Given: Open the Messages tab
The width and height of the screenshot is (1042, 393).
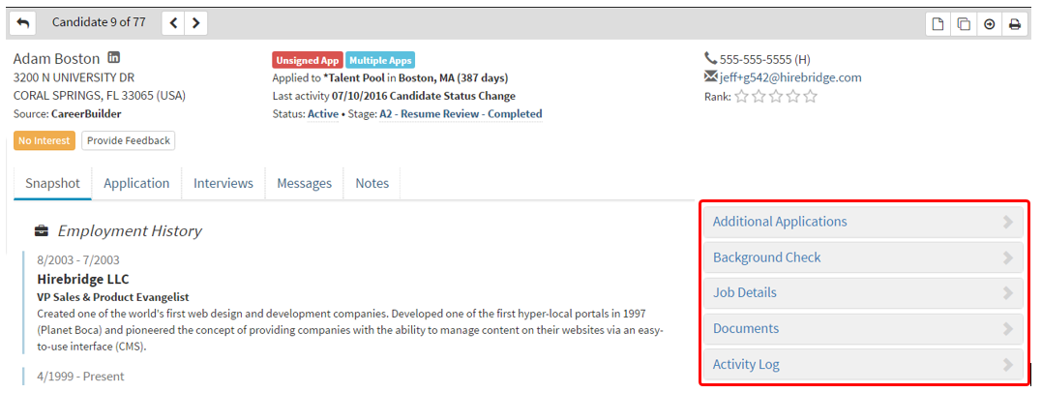Looking at the screenshot, I should click(x=304, y=183).
